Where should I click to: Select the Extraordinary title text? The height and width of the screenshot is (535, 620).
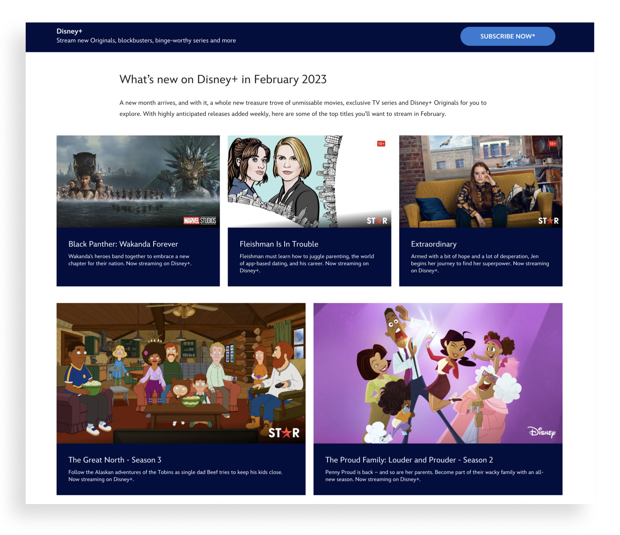434,244
